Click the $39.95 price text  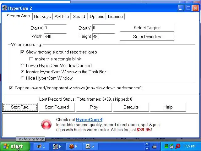pos(144,130)
